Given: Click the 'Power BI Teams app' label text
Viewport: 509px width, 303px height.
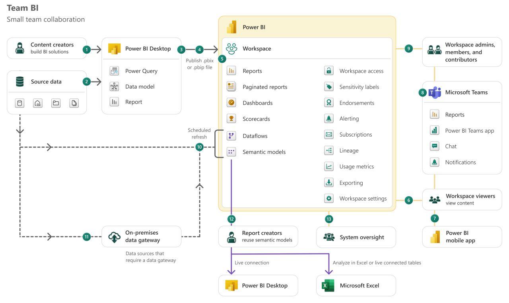Looking at the screenshot, I should (470, 130).
